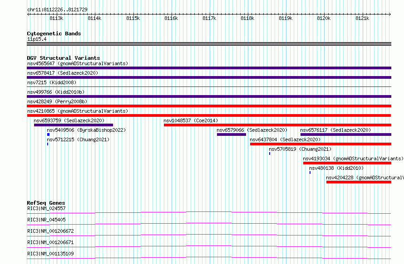Click the 8119k ruler tick label
The height and width of the screenshot is (264, 404).
pyautogui.click(x=286, y=18)
